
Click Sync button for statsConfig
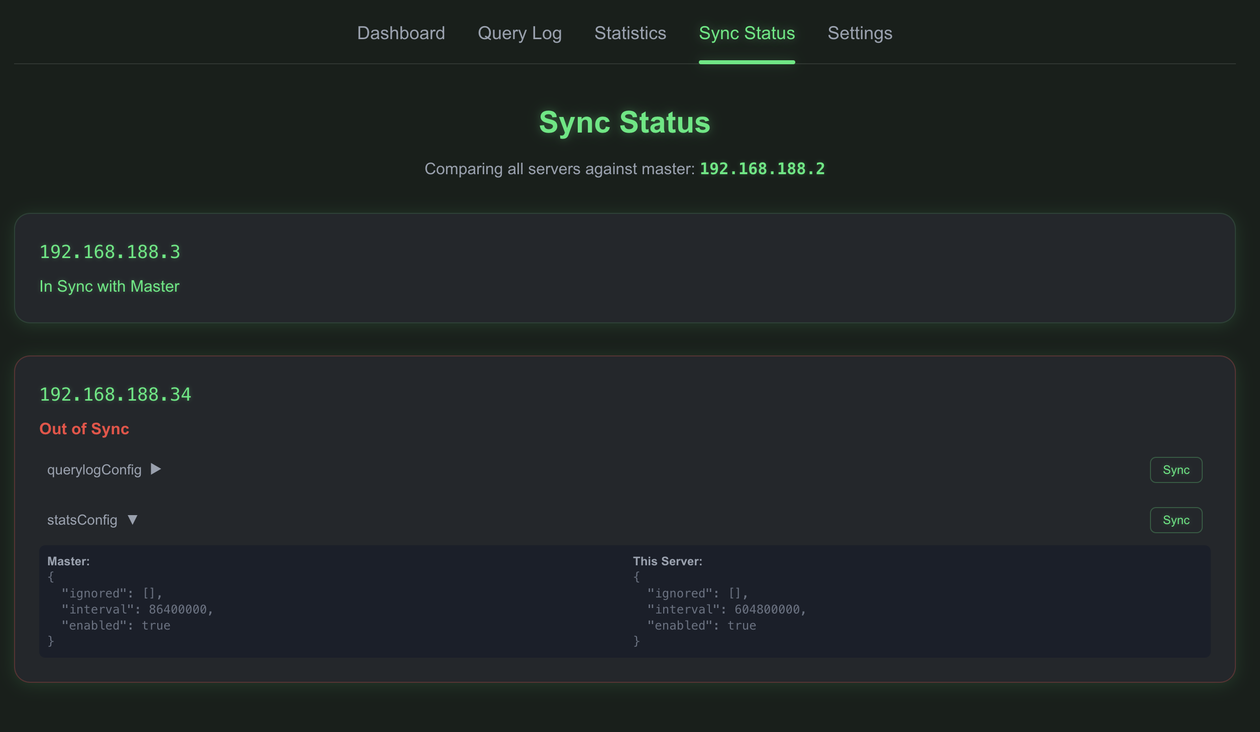click(x=1176, y=520)
